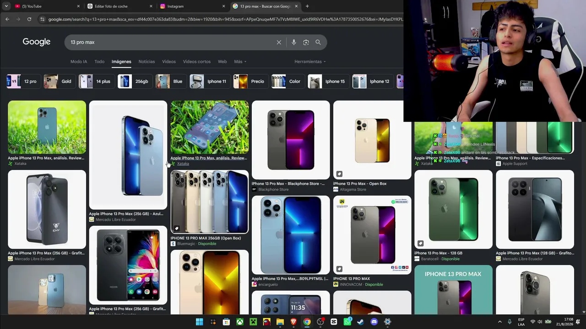Screen dimensions: 586x329
Task: Select the Noticias results tab
Action: (x=146, y=62)
